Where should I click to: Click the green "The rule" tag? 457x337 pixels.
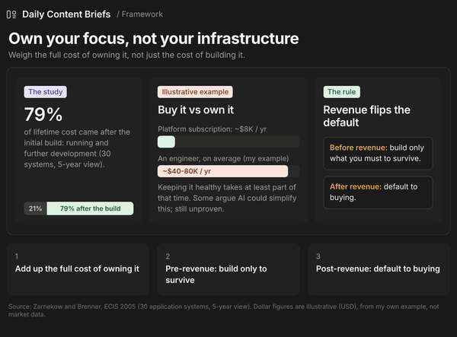pos(341,92)
